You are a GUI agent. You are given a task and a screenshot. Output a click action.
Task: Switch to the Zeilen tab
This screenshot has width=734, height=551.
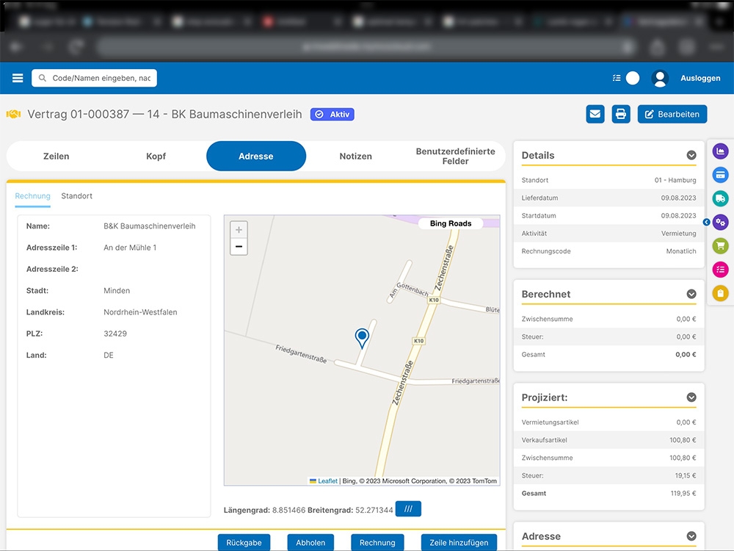click(57, 156)
